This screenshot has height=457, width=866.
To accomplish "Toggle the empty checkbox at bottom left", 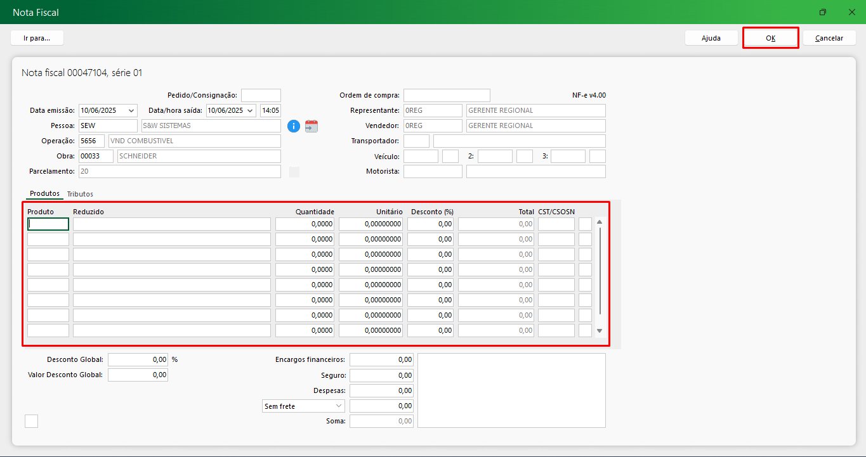I will coord(31,421).
